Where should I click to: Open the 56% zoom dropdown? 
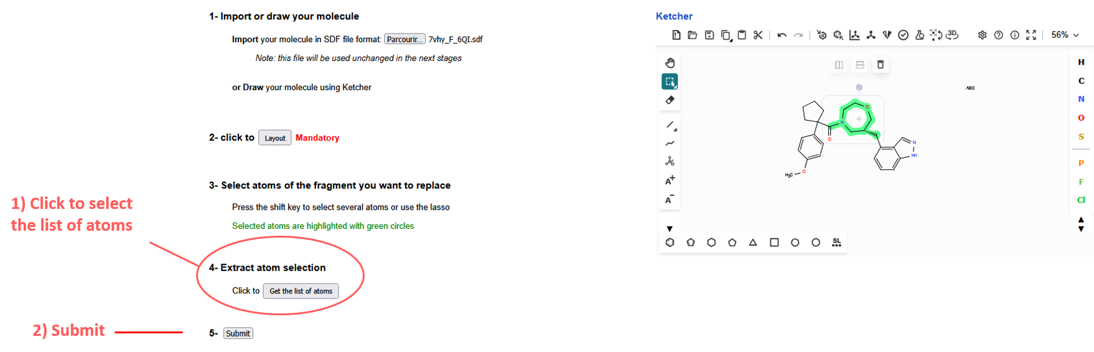click(1065, 35)
